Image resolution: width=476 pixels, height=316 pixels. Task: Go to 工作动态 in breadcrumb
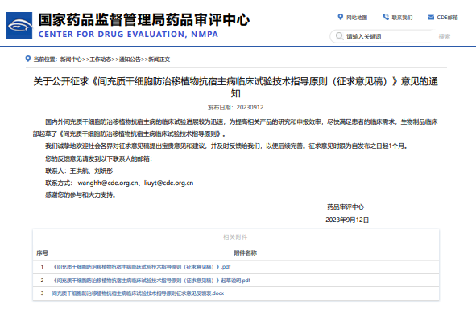[101, 60]
